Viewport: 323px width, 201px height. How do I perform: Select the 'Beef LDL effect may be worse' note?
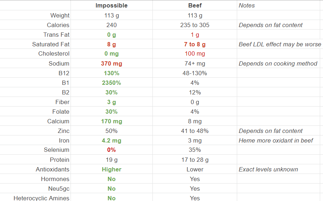click(280, 44)
